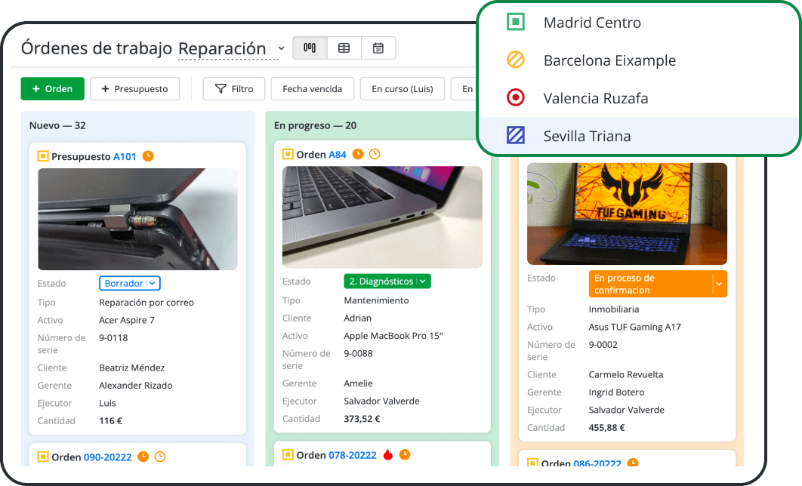Click the yellow striped Barcelona Eixample icon

coord(516,60)
